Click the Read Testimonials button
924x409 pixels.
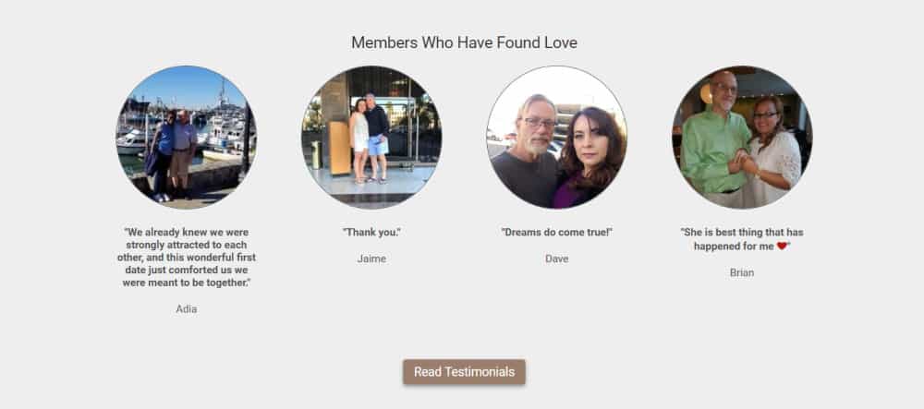tap(464, 372)
